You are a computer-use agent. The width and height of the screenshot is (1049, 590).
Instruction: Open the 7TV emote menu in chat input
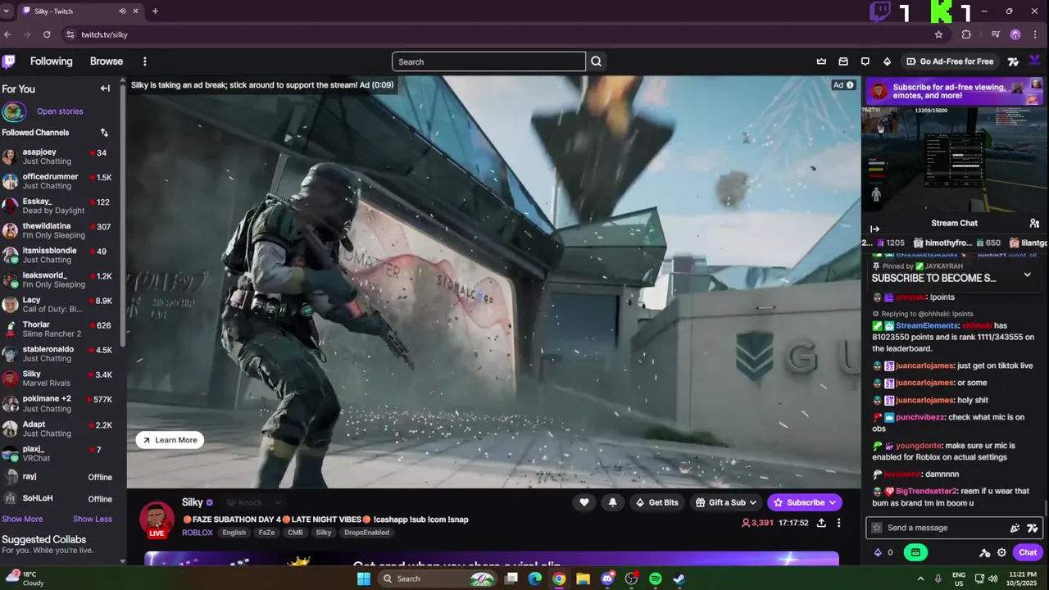point(1033,528)
